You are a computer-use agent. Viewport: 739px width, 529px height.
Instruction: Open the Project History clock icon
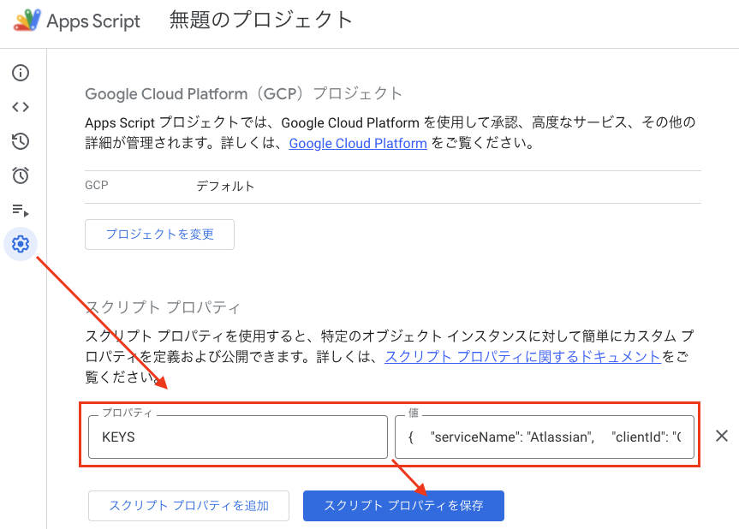21,141
